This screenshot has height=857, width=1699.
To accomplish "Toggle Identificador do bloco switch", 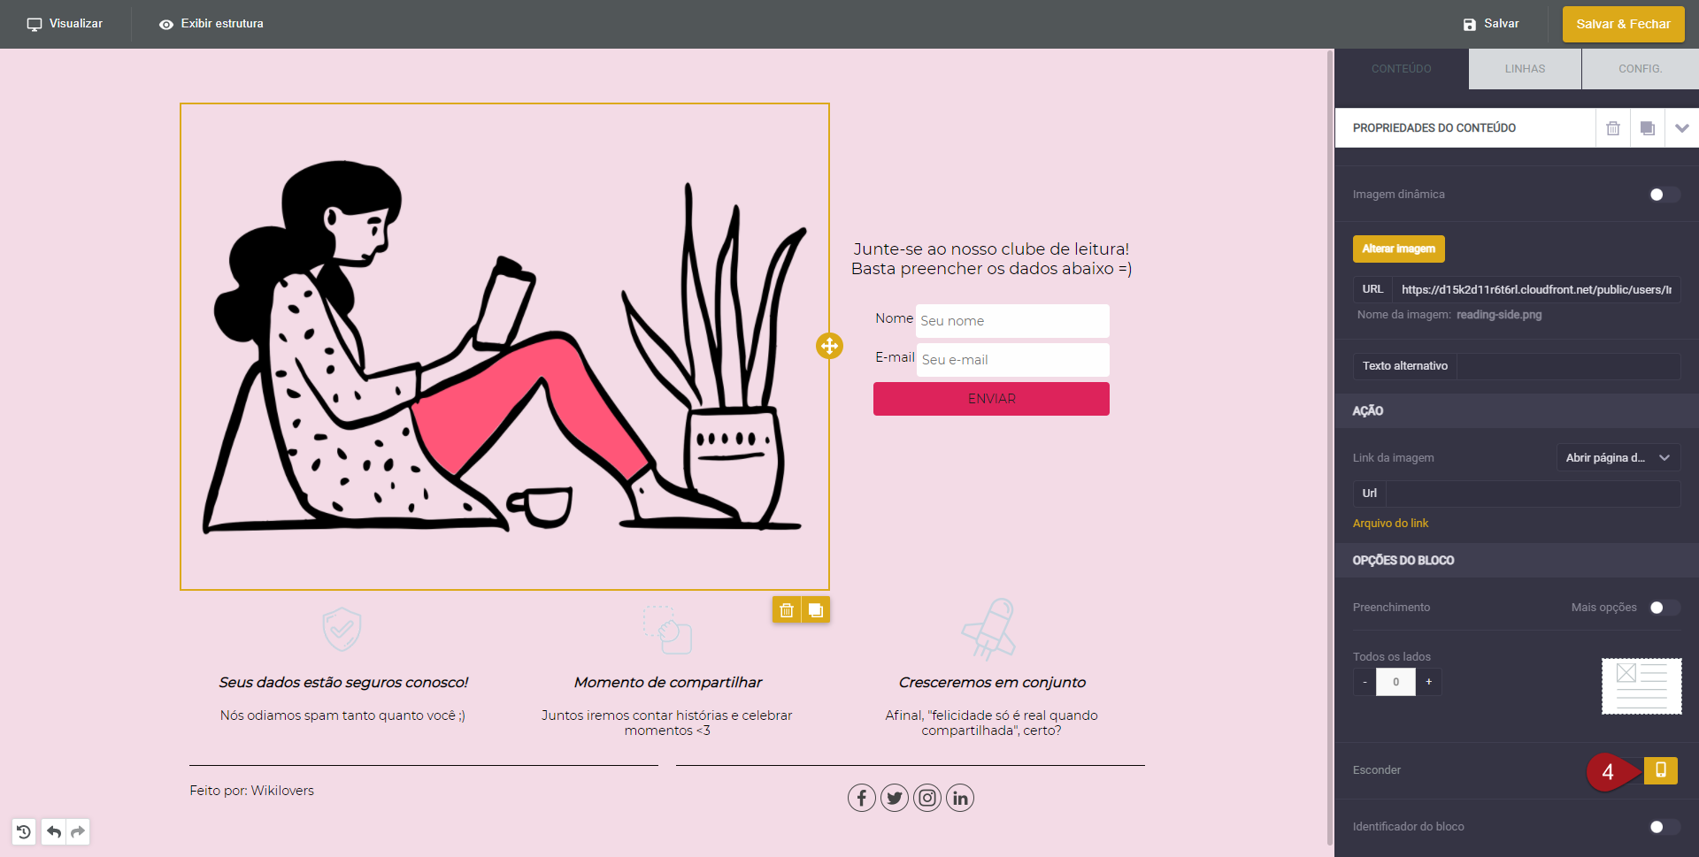I will (1664, 827).
